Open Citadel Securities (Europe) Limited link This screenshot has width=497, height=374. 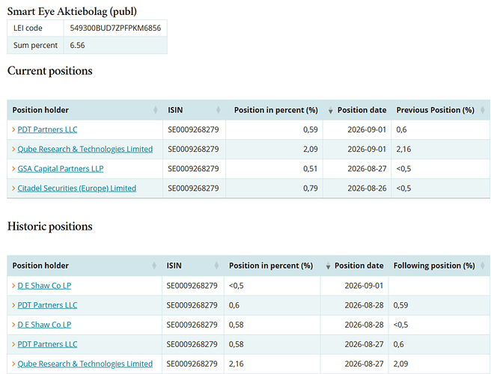(x=76, y=188)
